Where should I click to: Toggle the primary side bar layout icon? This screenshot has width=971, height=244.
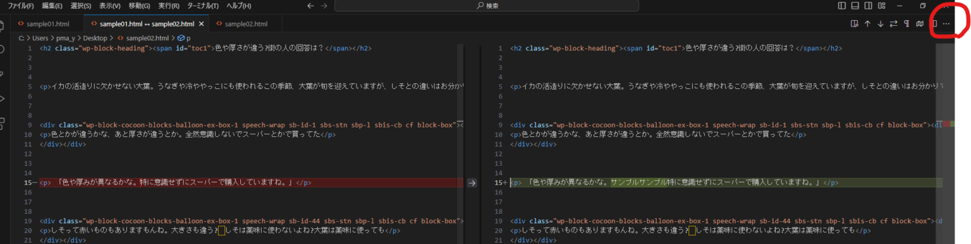click(842, 6)
